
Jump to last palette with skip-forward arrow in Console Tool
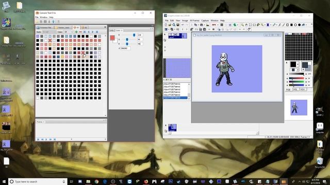[x=97, y=32]
